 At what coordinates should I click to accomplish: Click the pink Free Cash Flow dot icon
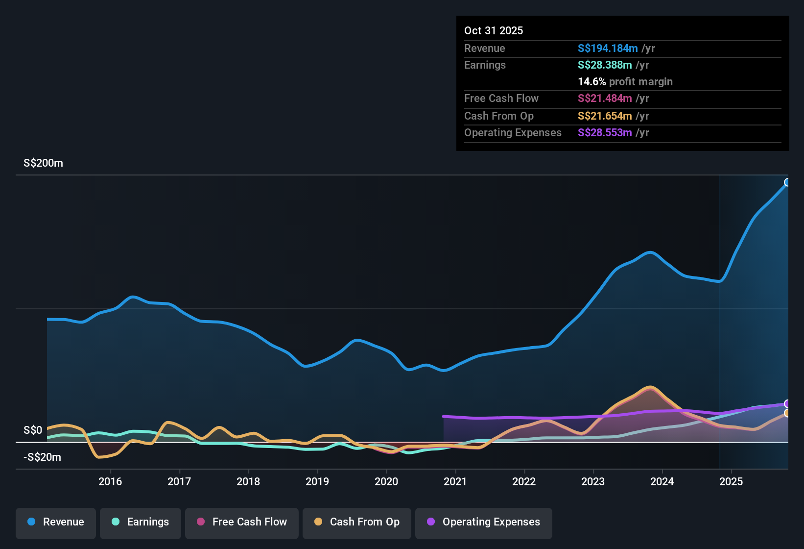200,522
